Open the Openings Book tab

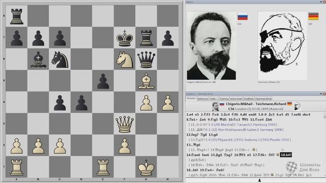(x=263, y=99)
